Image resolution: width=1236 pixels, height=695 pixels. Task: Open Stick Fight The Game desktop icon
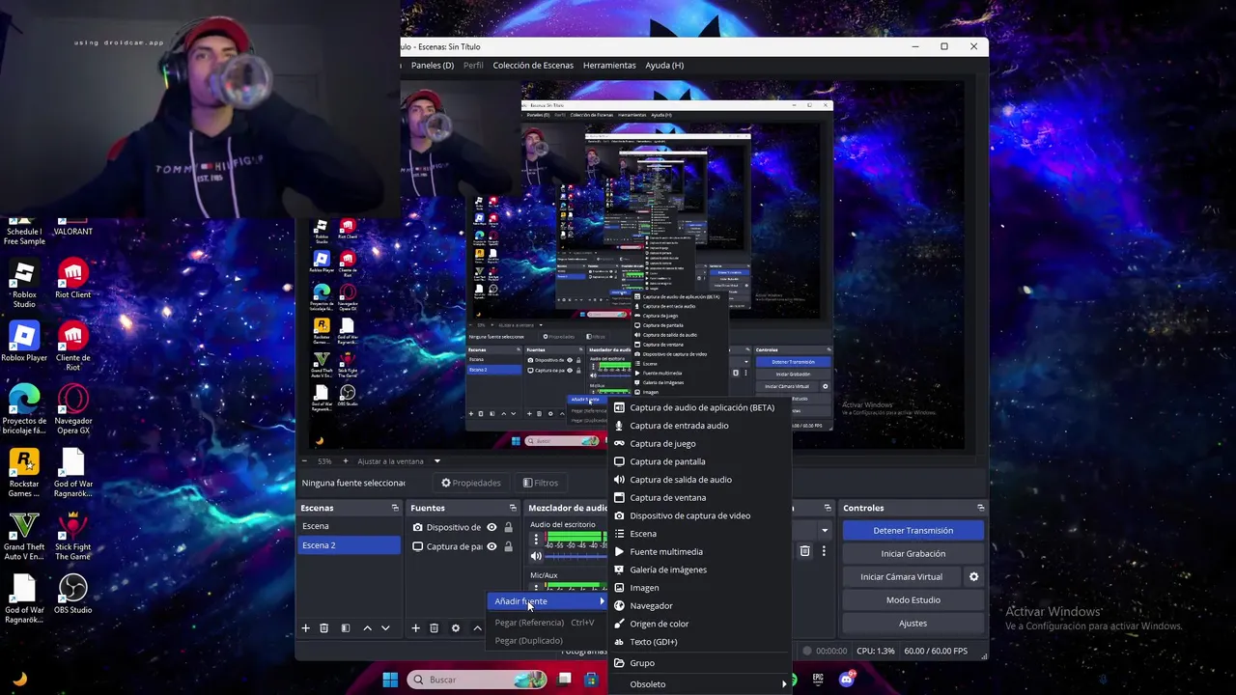tap(72, 536)
